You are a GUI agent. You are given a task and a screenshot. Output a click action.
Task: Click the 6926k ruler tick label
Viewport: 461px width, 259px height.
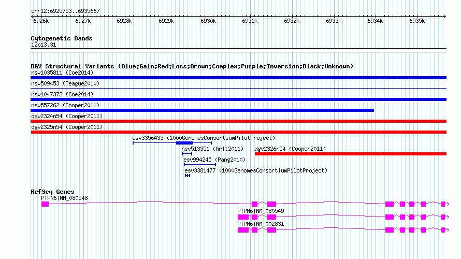point(41,21)
